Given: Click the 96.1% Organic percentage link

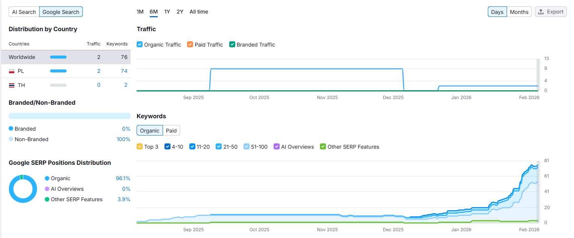Looking at the screenshot, I should tap(123, 178).
